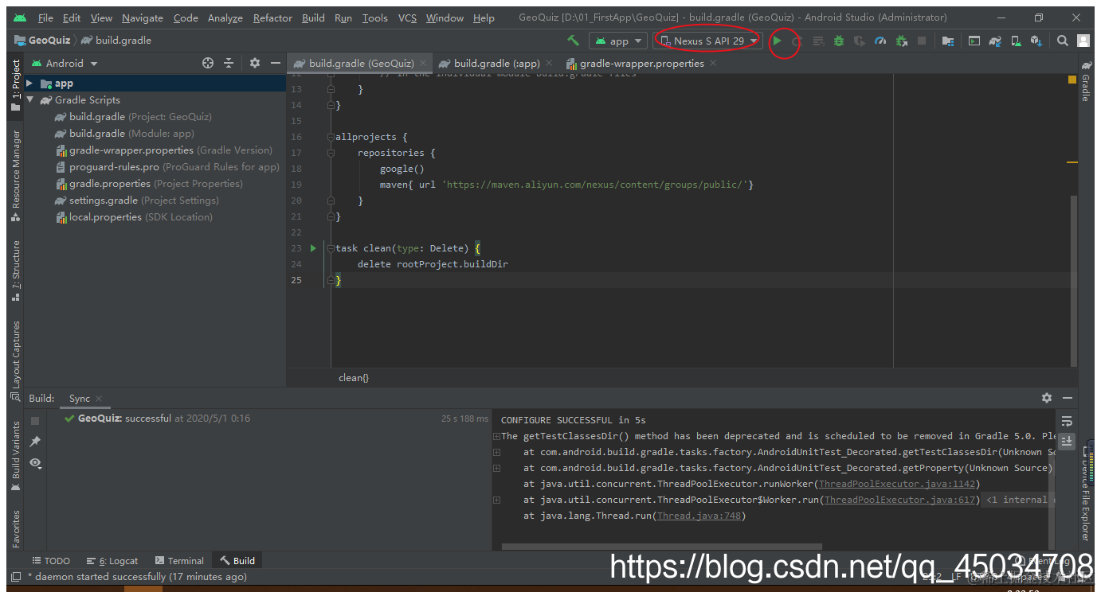Image resolution: width=1101 pixels, height=592 pixels.
Task: Open ThreadPoolExecutor.java:617 link
Action: click(x=899, y=500)
